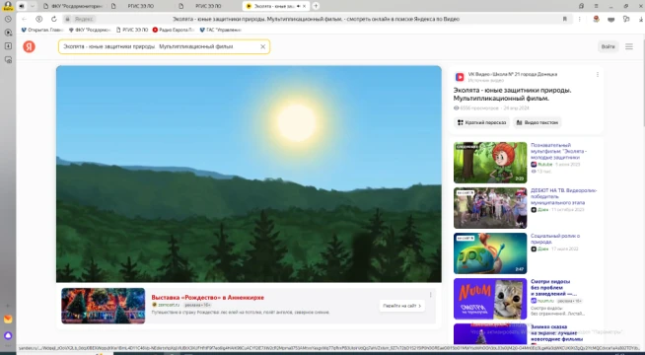645x355 pixels.
Task: Click the Yandex logo icon
Action: click(x=29, y=46)
